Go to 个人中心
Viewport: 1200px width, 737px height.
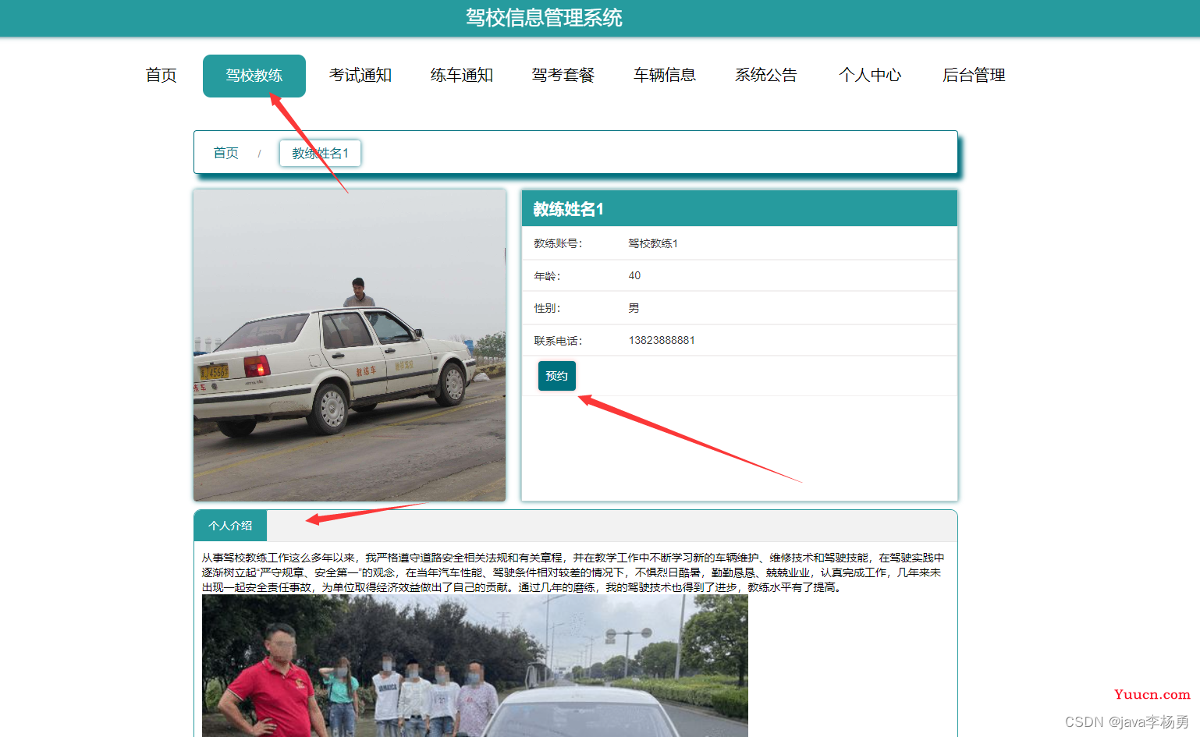[x=870, y=75]
